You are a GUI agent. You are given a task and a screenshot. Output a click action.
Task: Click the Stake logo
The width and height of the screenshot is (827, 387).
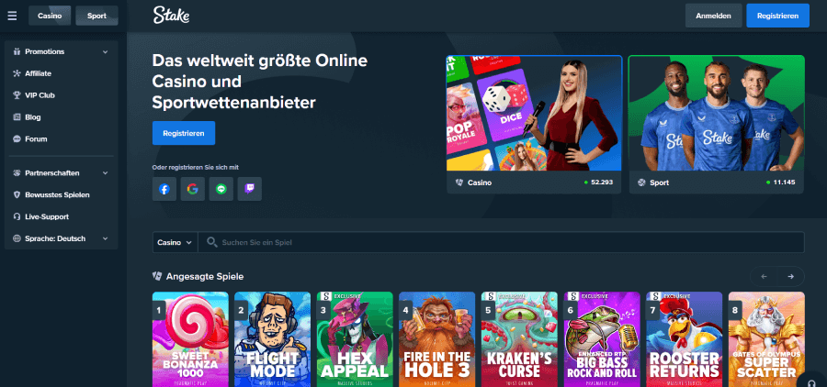coord(172,16)
